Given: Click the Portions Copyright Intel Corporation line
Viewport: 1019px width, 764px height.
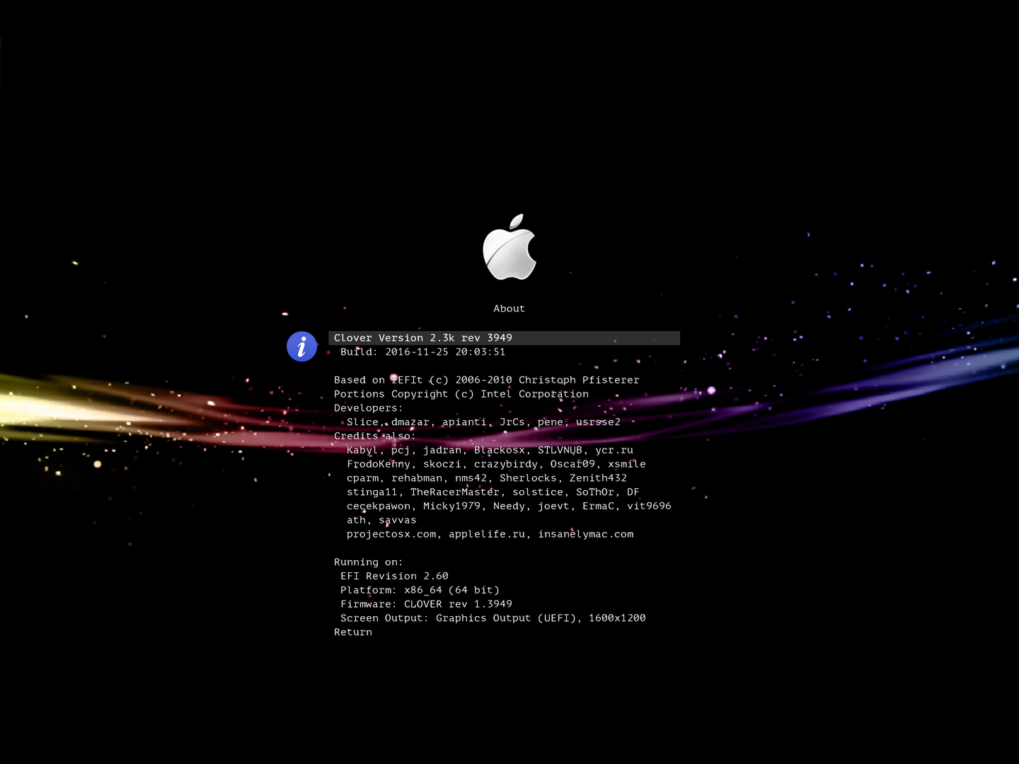Looking at the screenshot, I should click(x=461, y=395).
